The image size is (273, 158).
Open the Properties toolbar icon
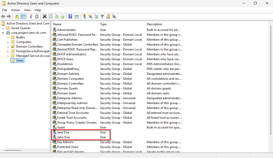click(x=50, y=17)
